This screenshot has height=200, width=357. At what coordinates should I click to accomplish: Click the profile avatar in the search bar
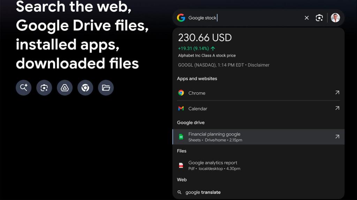[335, 18]
